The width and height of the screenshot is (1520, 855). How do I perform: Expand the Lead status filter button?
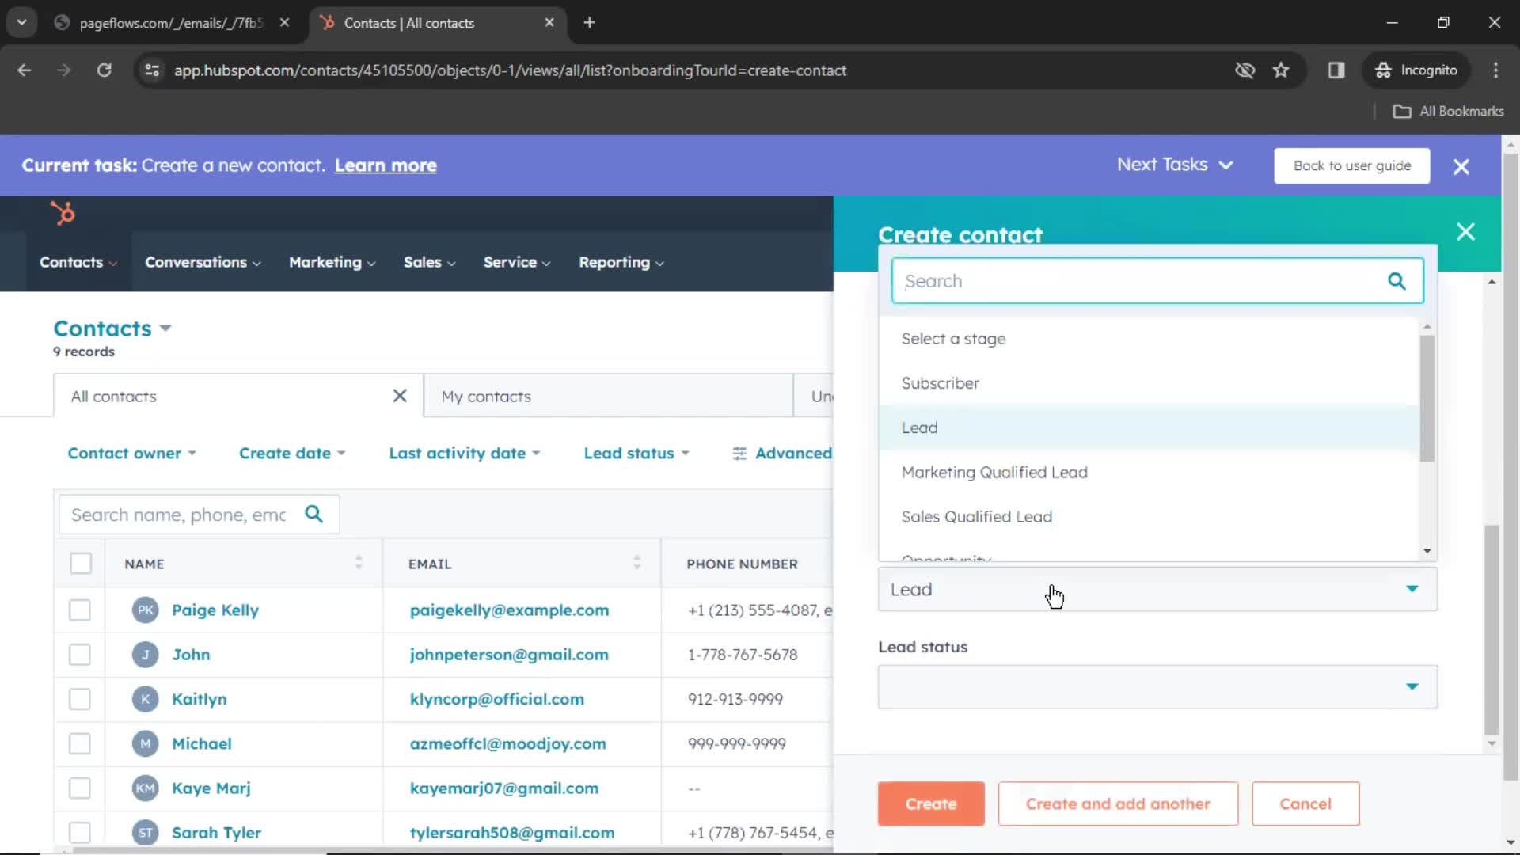point(636,453)
